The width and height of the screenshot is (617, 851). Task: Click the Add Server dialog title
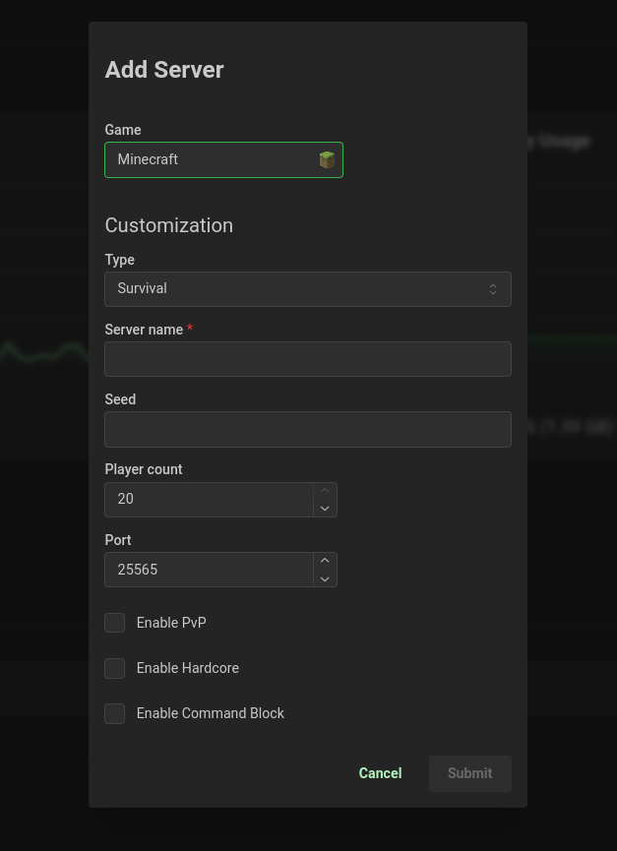click(x=163, y=70)
